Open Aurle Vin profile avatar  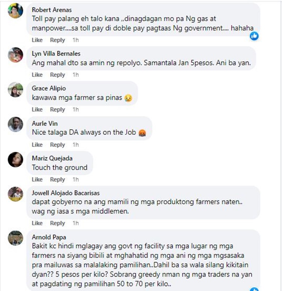(15, 124)
